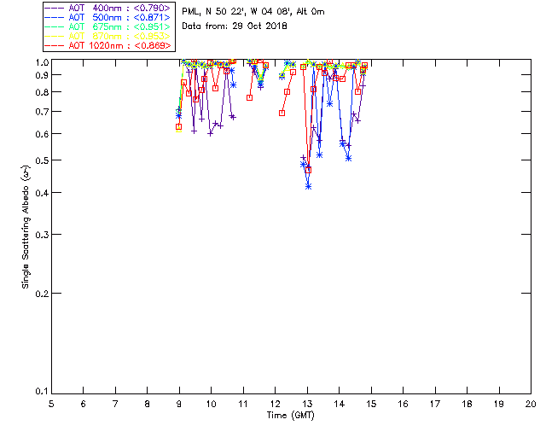The image size is (546, 437).
Task: Click the 13 hour x-axis label
Action: [307, 404]
